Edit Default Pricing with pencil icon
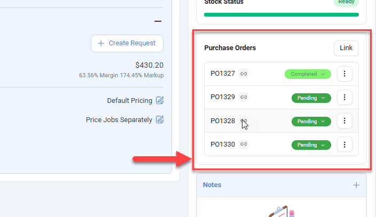This screenshot has width=376, height=217. [160, 101]
